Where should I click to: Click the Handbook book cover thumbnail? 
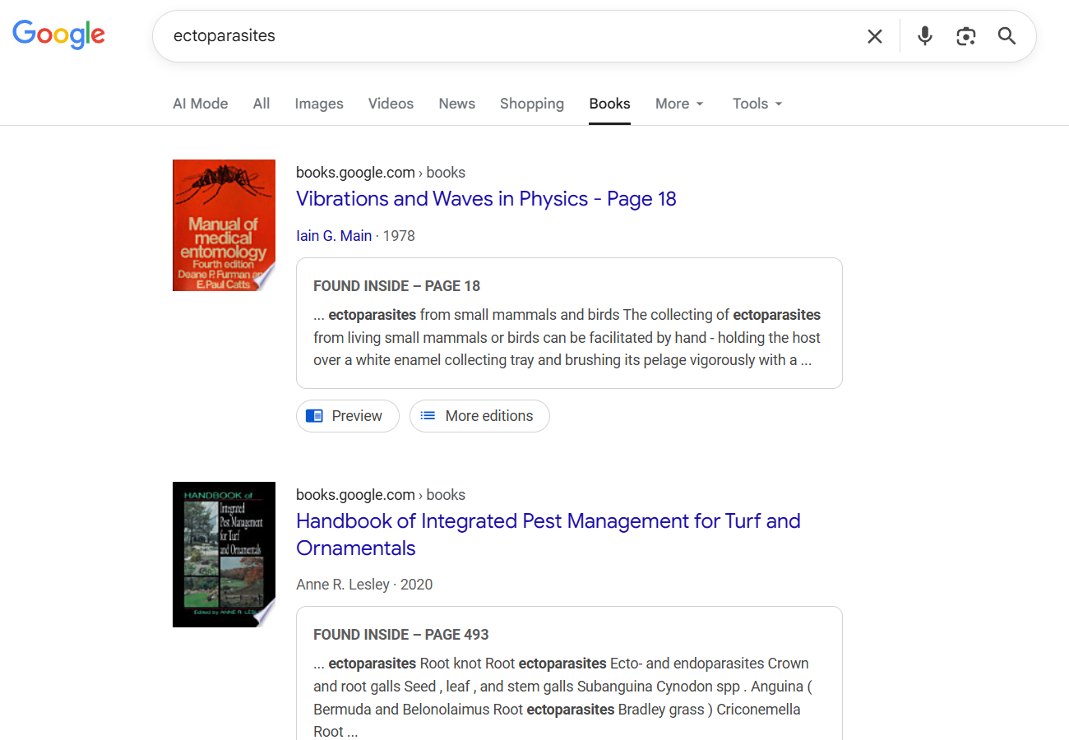point(224,554)
